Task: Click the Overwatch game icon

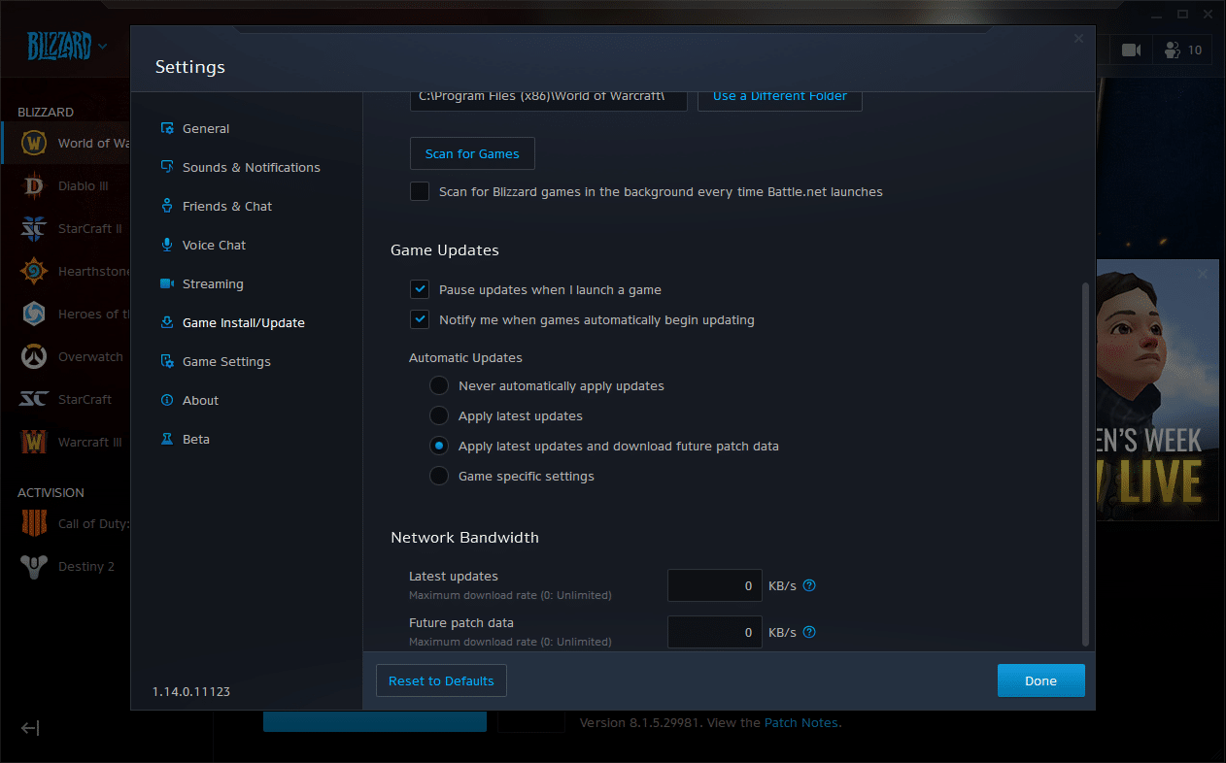Action: (x=34, y=356)
